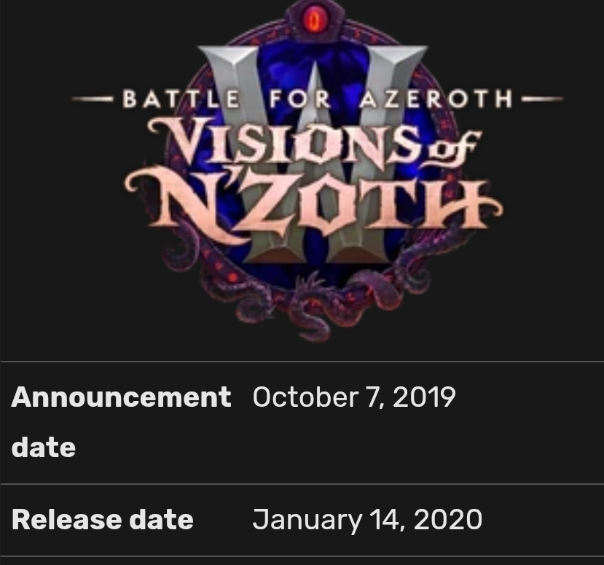Image resolution: width=604 pixels, height=565 pixels.
Task: Open the Battle for Azeroth title text
Action: tap(317, 98)
